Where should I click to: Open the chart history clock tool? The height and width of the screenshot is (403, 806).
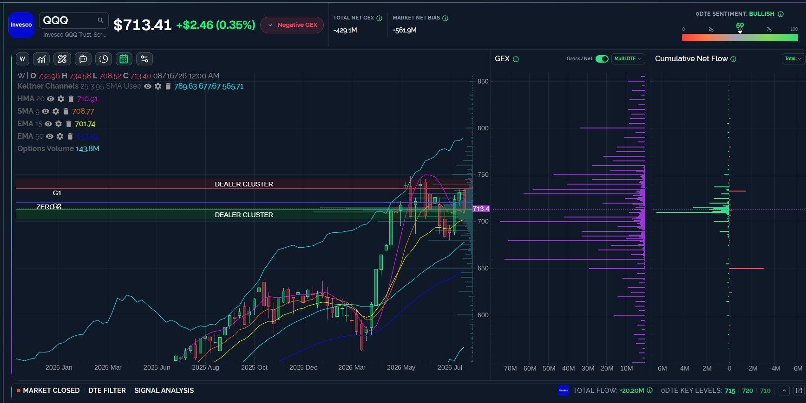tap(104, 59)
